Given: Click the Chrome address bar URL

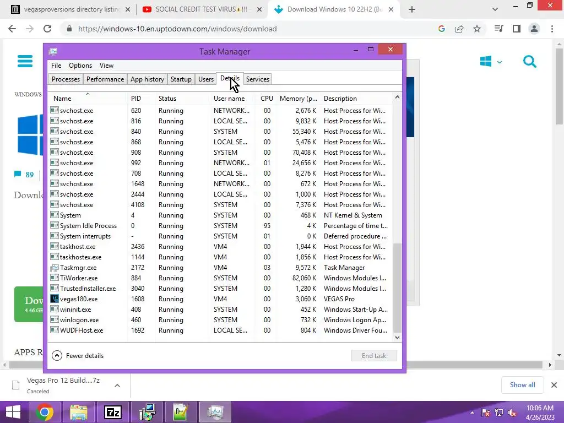Looking at the screenshot, I should 177,29.
